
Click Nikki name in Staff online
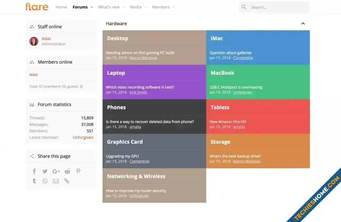click(46, 39)
